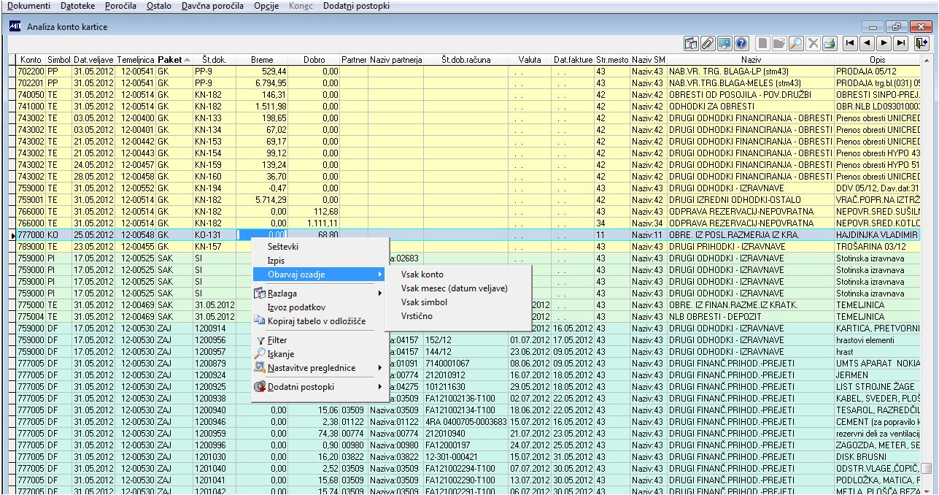Click the Konto column header
Image resolution: width=939 pixels, height=495 pixels.
click(x=31, y=60)
